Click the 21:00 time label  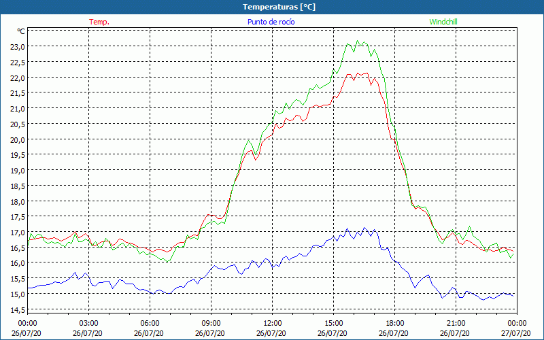pyautogui.click(x=456, y=323)
